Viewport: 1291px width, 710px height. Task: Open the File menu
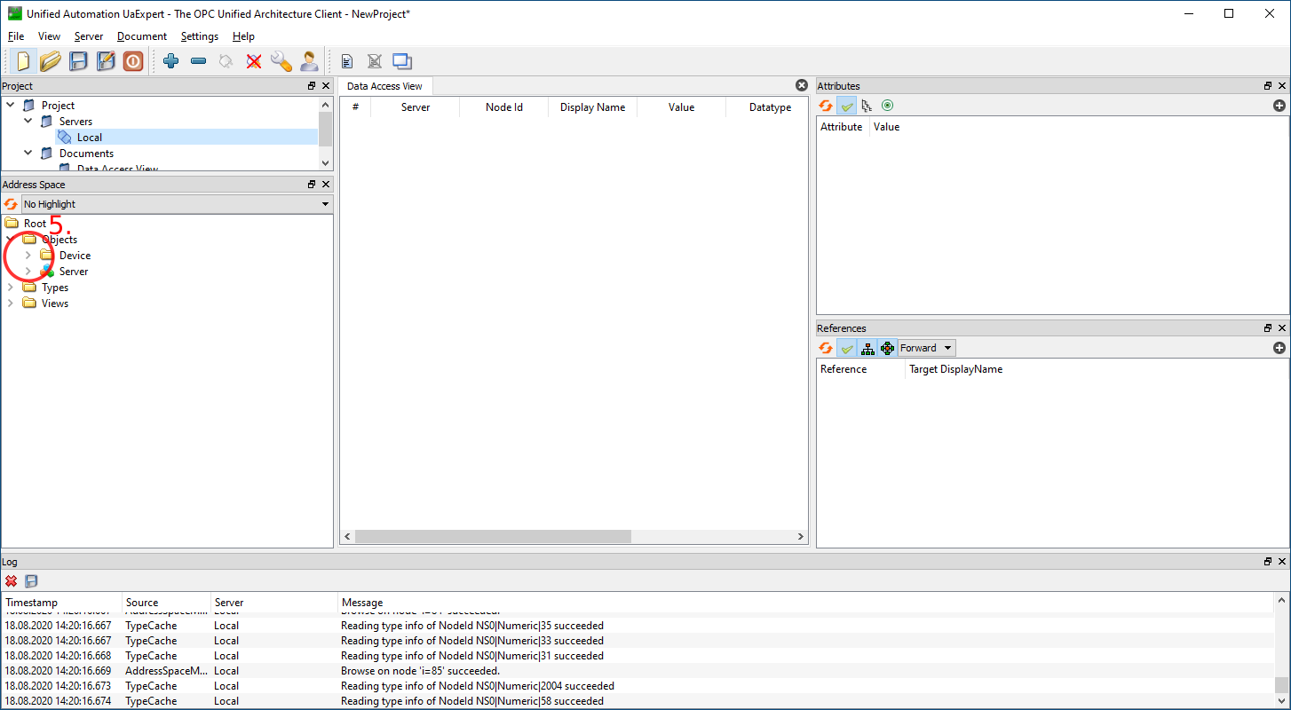click(x=16, y=36)
